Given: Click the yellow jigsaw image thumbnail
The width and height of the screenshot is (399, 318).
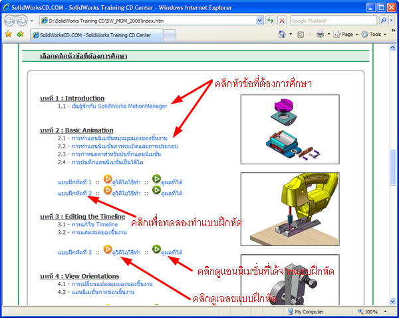Looking at the screenshot, I should pyautogui.click(x=290, y=210).
